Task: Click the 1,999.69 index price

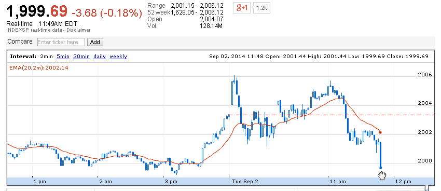Action: pyautogui.click(x=37, y=11)
